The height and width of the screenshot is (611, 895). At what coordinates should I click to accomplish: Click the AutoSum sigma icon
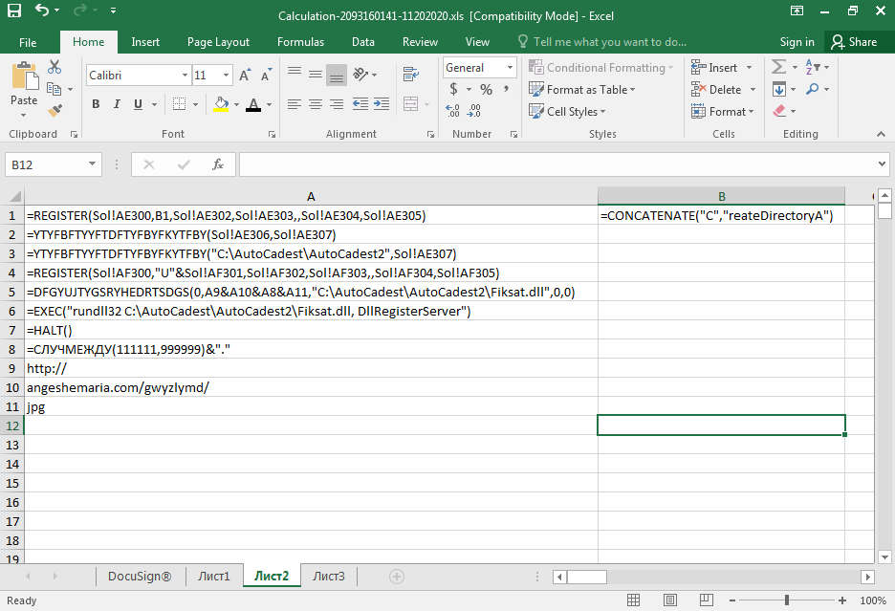pyautogui.click(x=778, y=67)
